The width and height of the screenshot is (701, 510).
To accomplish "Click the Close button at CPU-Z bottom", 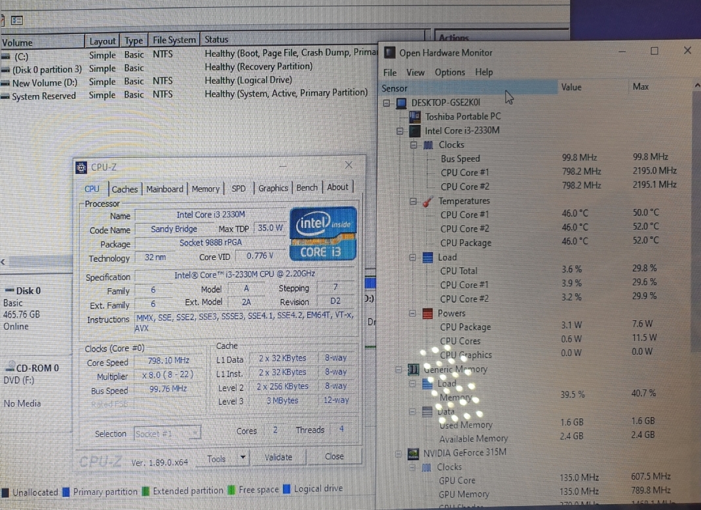I will pos(333,457).
